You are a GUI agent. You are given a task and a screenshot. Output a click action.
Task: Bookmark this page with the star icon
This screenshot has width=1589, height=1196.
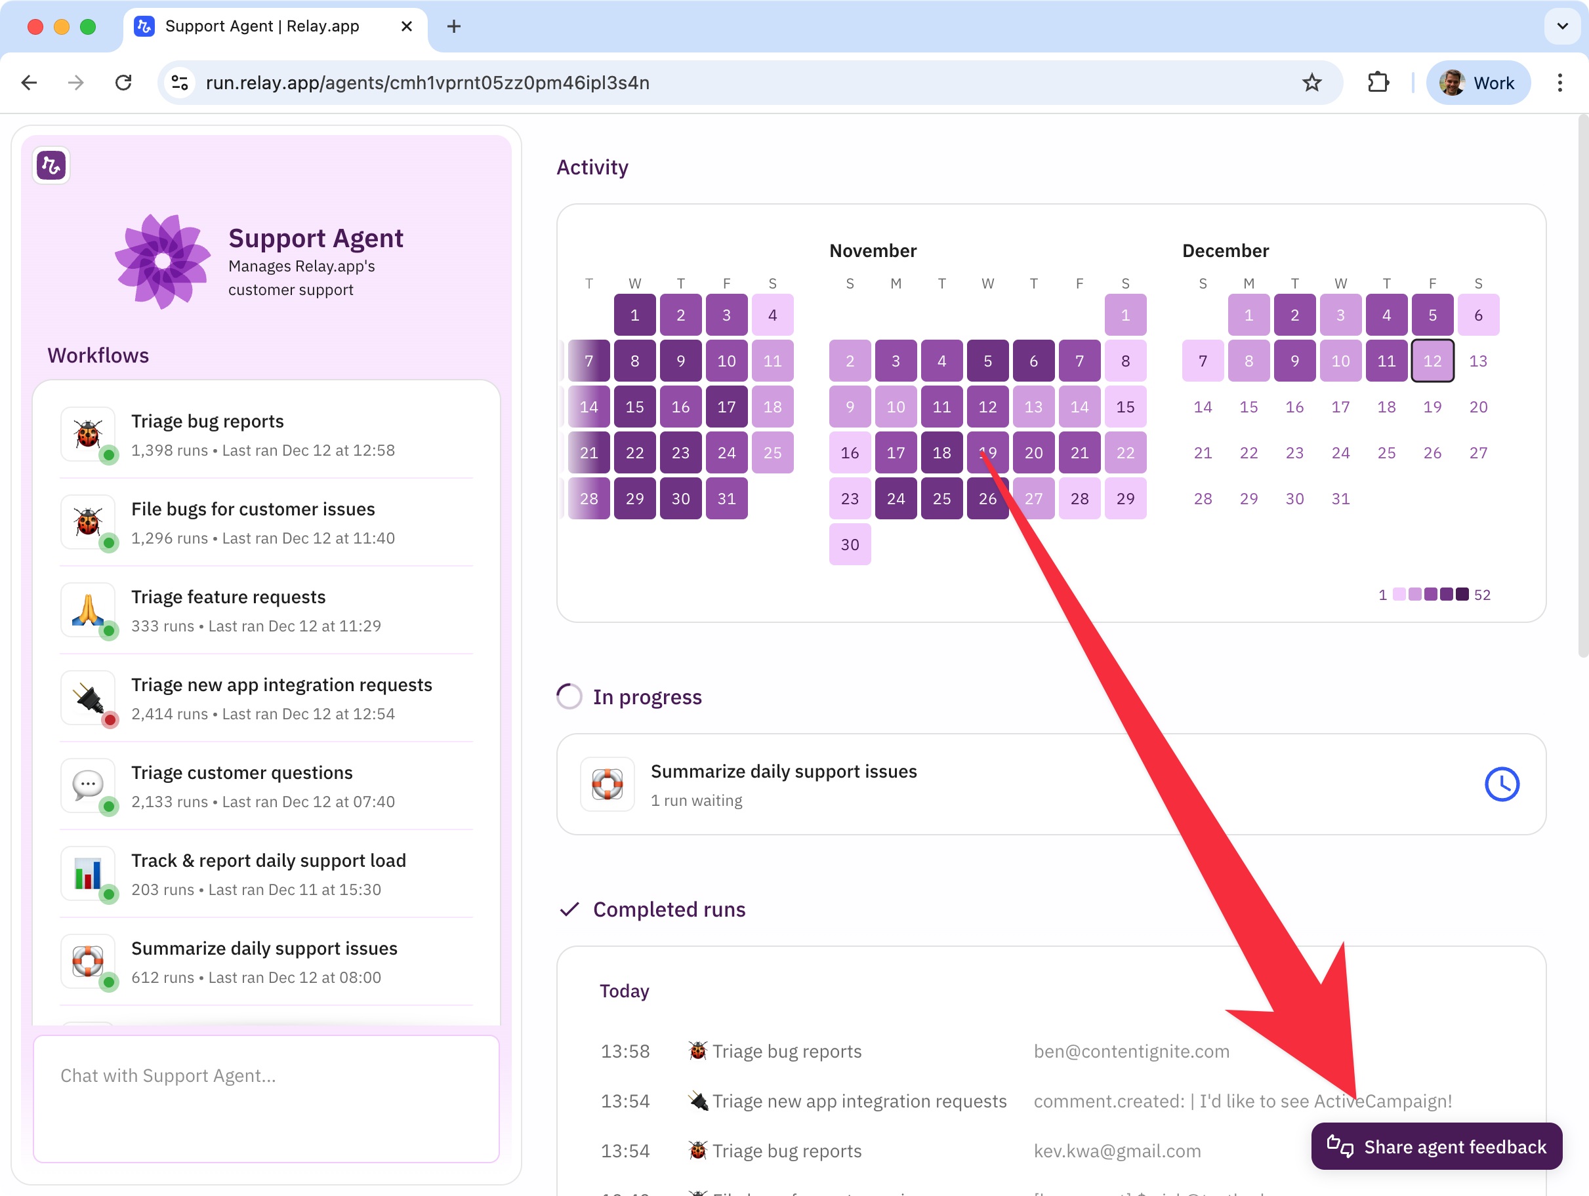[x=1311, y=83]
